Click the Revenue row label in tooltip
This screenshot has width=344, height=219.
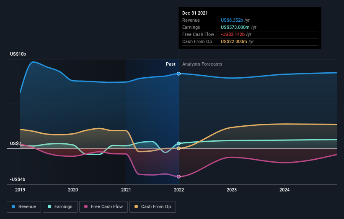pos(191,20)
